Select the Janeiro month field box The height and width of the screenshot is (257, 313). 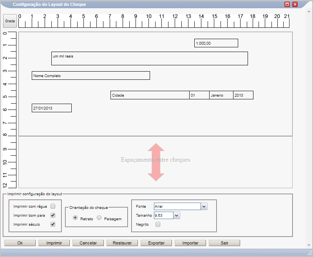[x=221, y=95]
